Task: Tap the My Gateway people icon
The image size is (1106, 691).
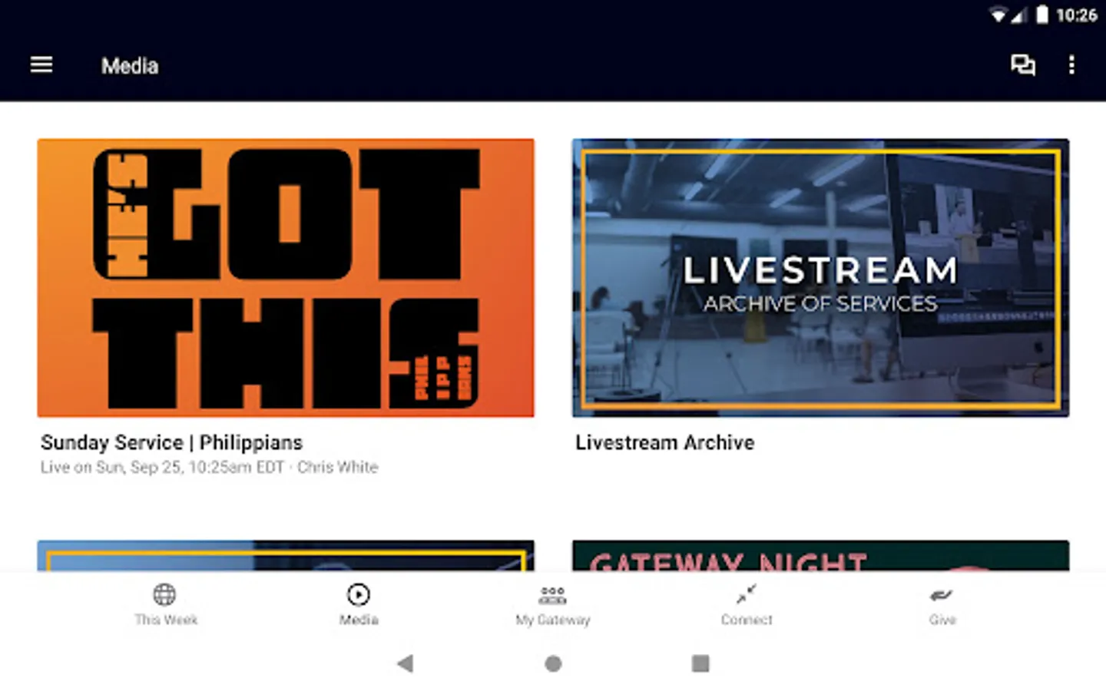Action: [x=552, y=595]
